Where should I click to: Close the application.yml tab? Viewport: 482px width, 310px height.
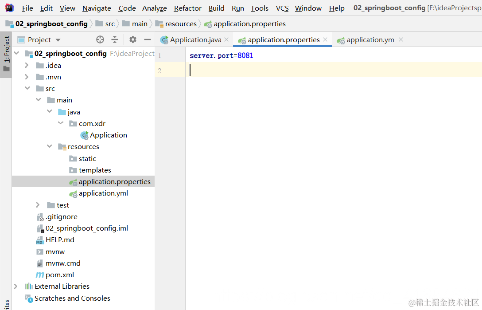401,39
